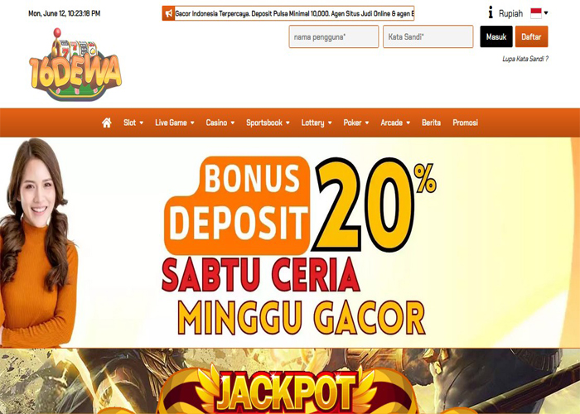Click the Lupa Kata Sandi link
Image resolution: width=580 pixels, height=414 pixels.
524,59
